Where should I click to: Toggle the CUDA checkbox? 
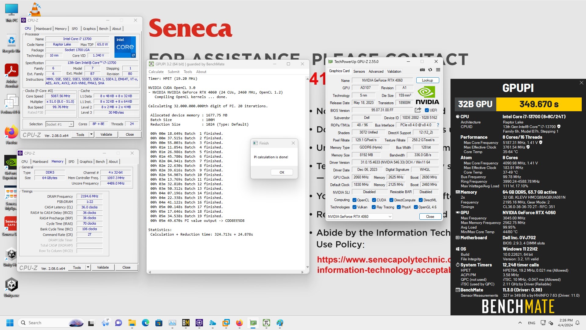[374, 200]
